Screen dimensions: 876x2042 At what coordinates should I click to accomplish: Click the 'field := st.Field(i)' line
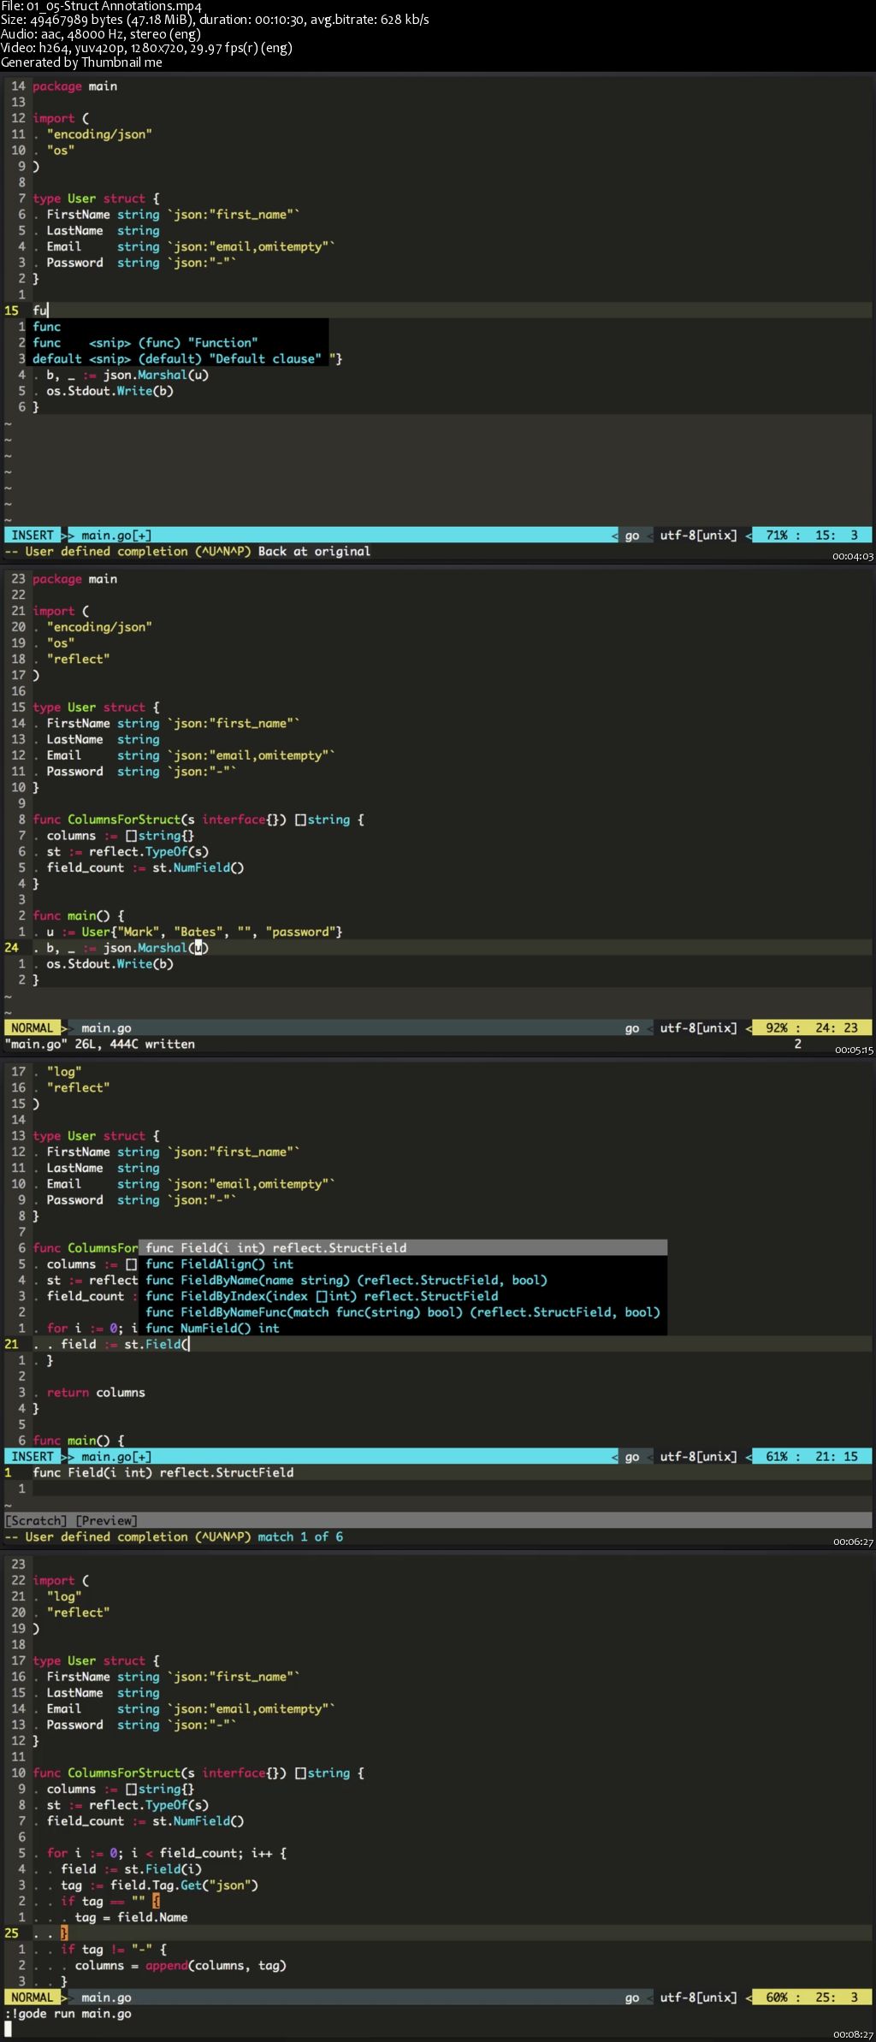[132, 1869]
